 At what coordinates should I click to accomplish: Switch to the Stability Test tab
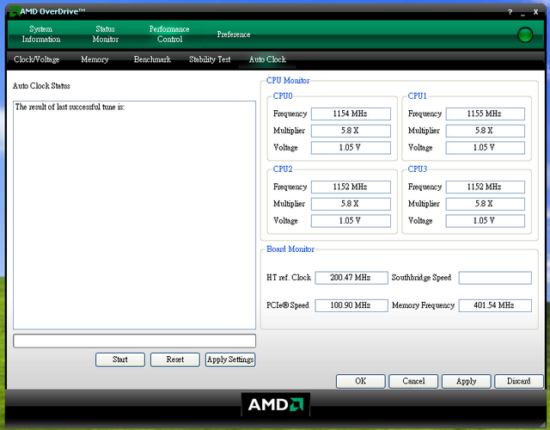pyautogui.click(x=210, y=59)
